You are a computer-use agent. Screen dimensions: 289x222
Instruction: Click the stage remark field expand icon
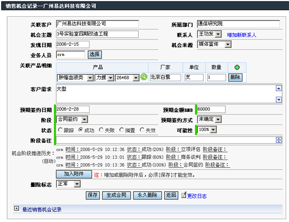(279, 140)
